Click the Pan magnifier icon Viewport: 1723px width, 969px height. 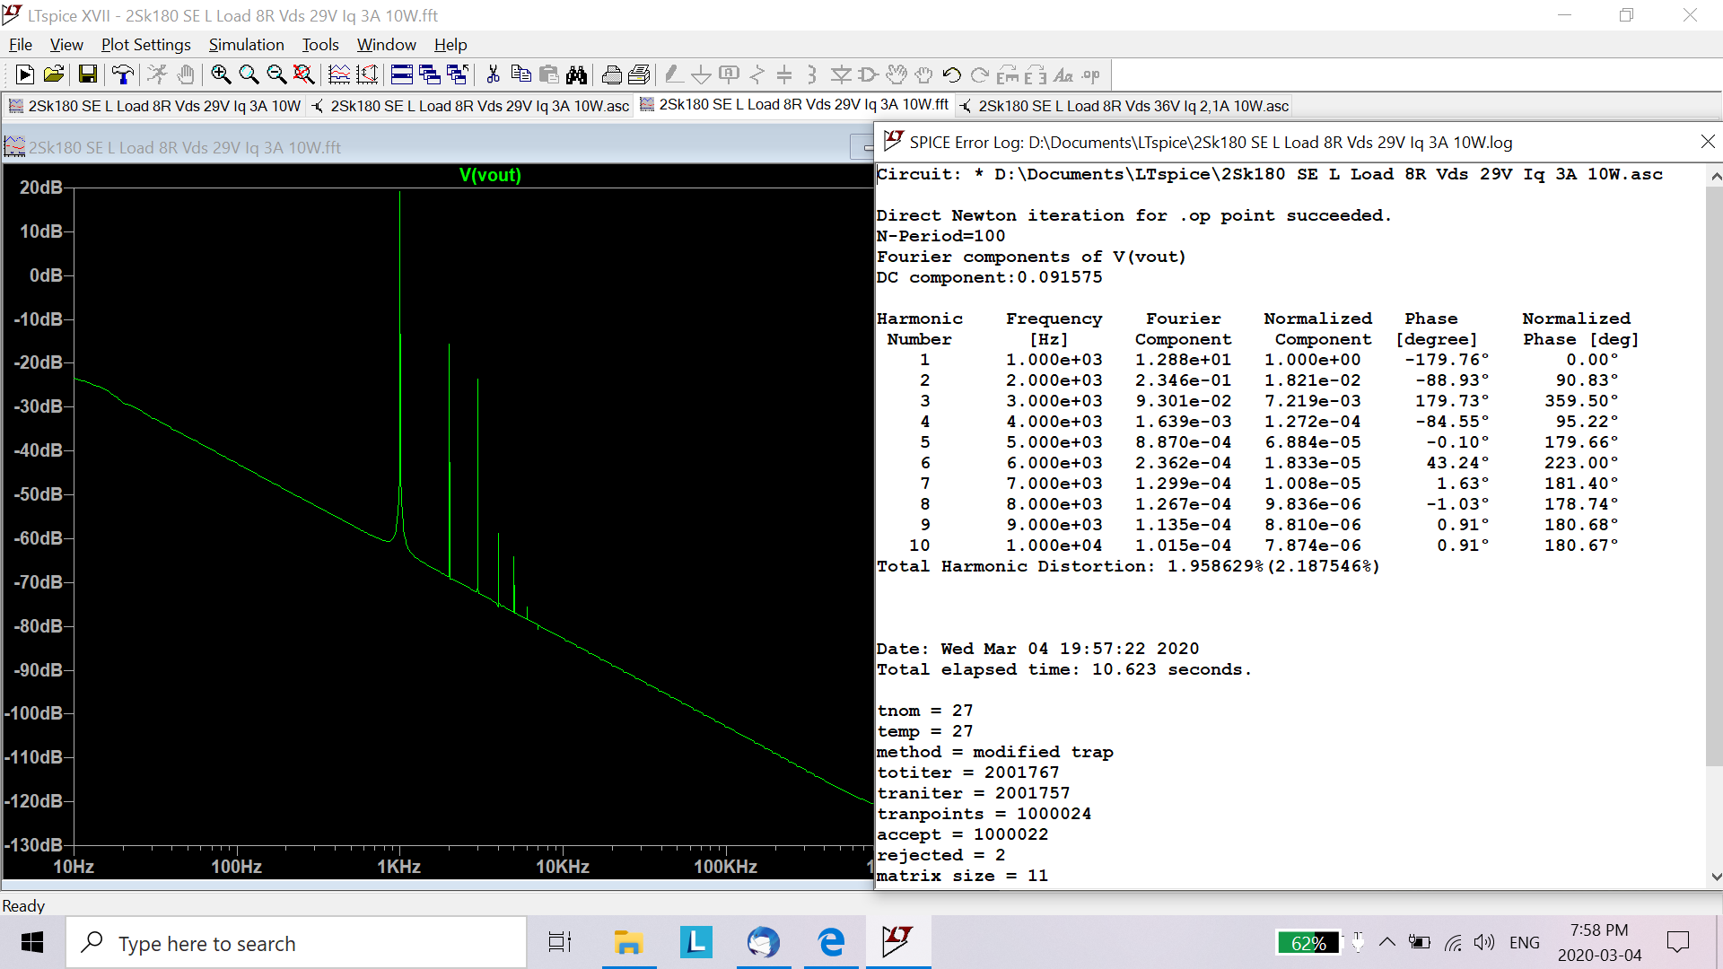tap(249, 75)
